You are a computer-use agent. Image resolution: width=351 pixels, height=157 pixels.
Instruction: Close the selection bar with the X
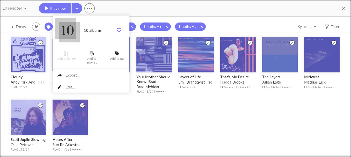pyautogui.click(x=344, y=8)
